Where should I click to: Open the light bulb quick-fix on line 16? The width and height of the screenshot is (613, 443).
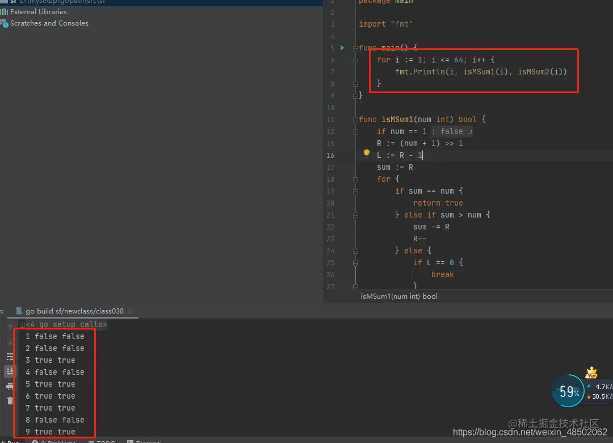[x=366, y=153]
